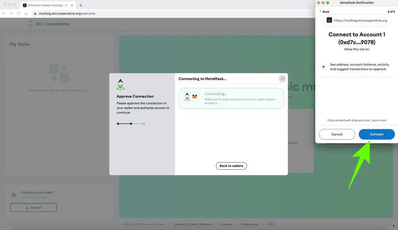Image resolution: width=398 pixels, height=230 pixels.
Task: Open the Preferences footer link
Action: pyautogui.click(x=250, y=224)
